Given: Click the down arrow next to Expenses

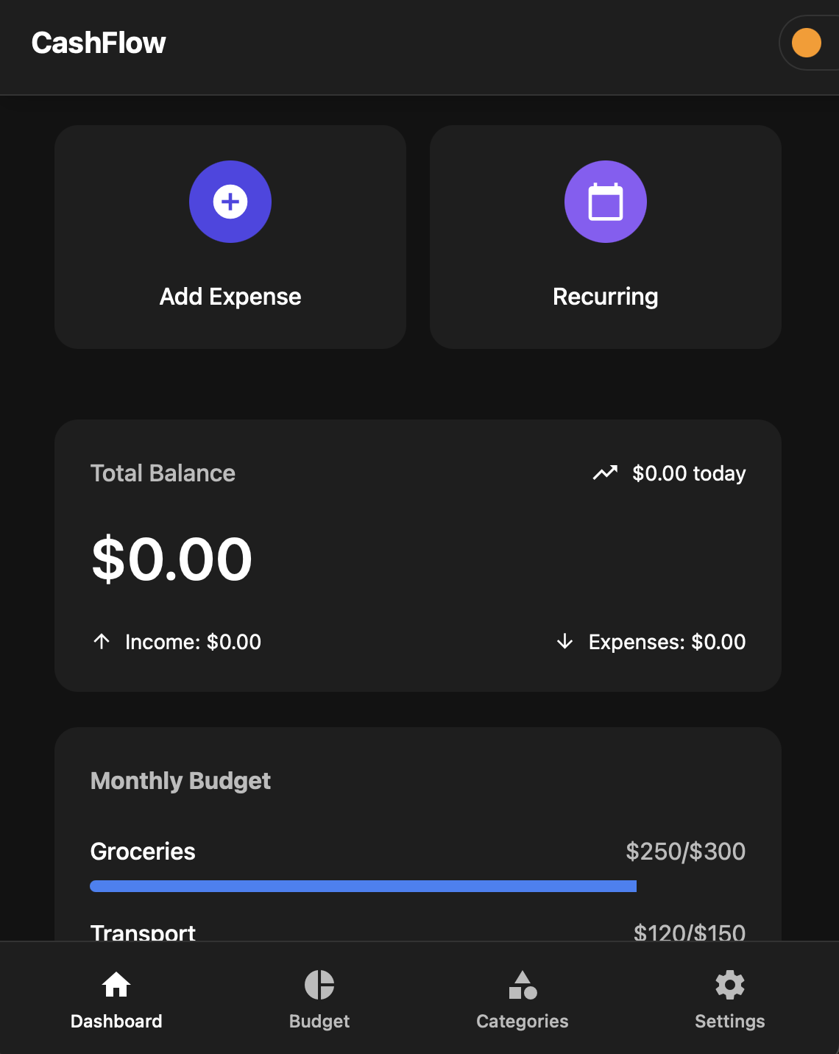Looking at the screenshot, I should click(564, 642).
